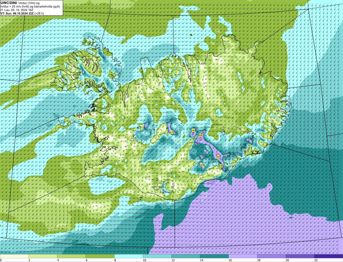Viewport: 343px width, 262px height.
Task: Click the scale number 22
Action: tap(316, 260)
